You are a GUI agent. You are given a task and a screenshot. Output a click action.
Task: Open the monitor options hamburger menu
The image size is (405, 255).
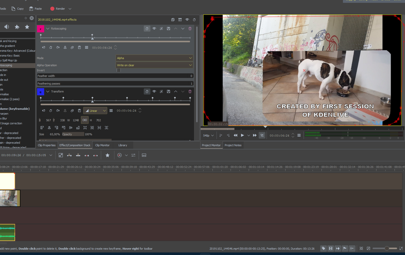click(299, 135)
